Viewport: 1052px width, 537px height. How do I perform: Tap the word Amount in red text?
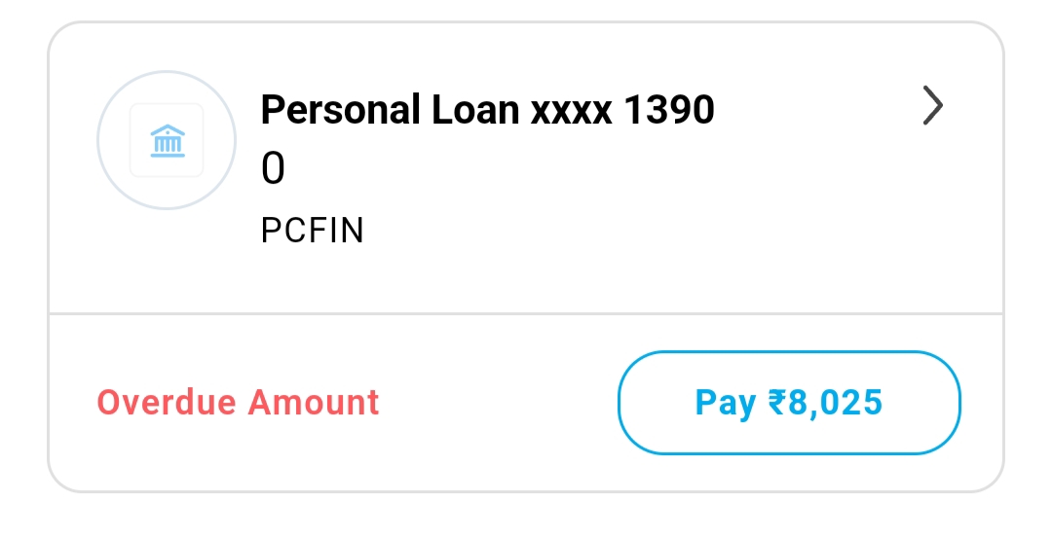(314, 402)
